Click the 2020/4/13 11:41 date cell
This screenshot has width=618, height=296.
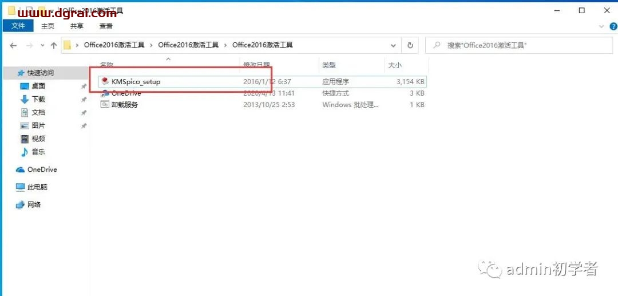269,93
